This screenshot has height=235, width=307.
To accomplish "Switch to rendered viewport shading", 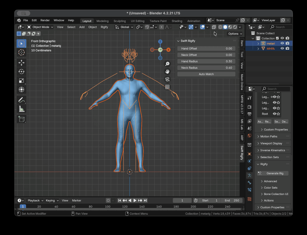I will (235, 27).
